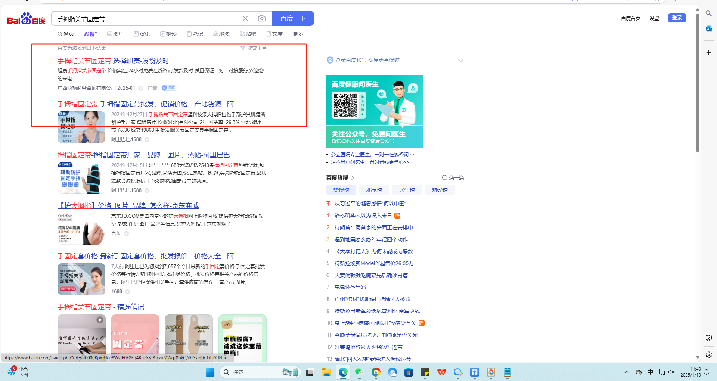
Task: Click the shield icon beside 登录百度帐号
Action: tap(330, 60)
